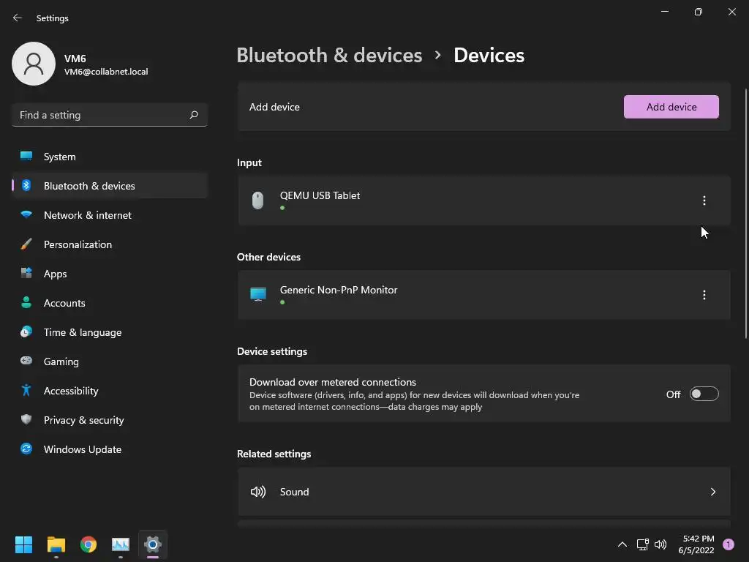This screenshot has width=749, height=562.
Task: Open more options for Generic Non-PnP Monitor
Action: [x=704, y=295]
